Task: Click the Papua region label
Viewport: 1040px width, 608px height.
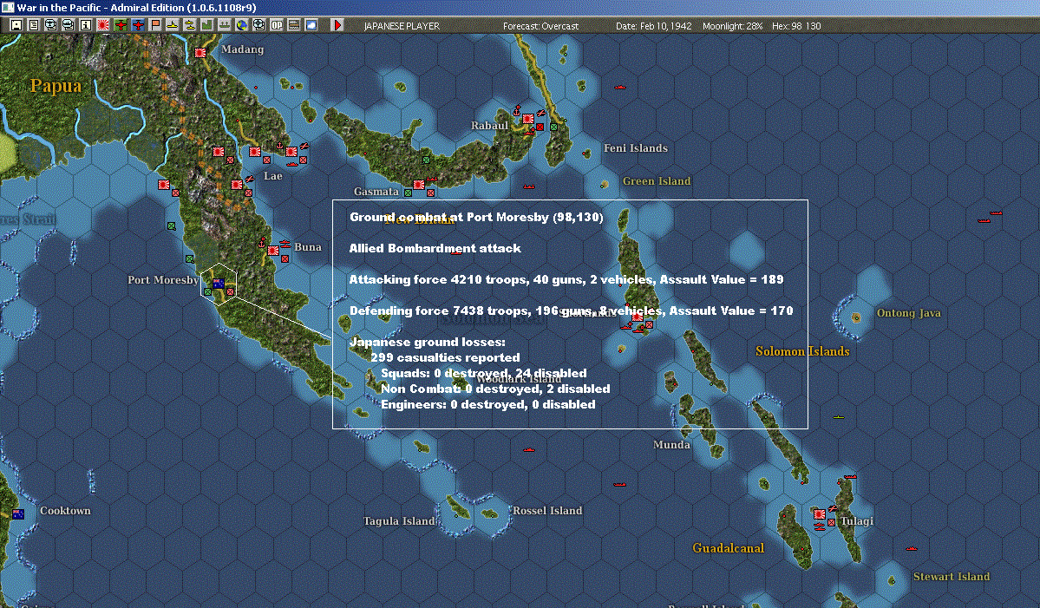Action: click(x=56, y=86)
